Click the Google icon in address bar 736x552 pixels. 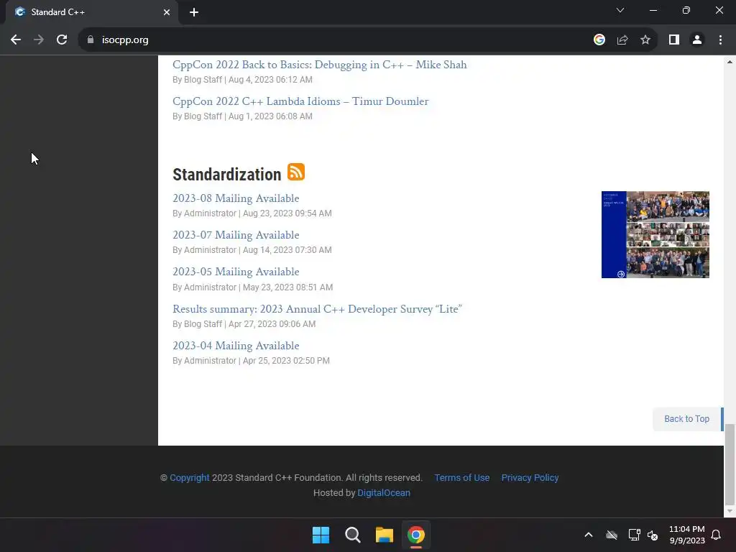599,40
